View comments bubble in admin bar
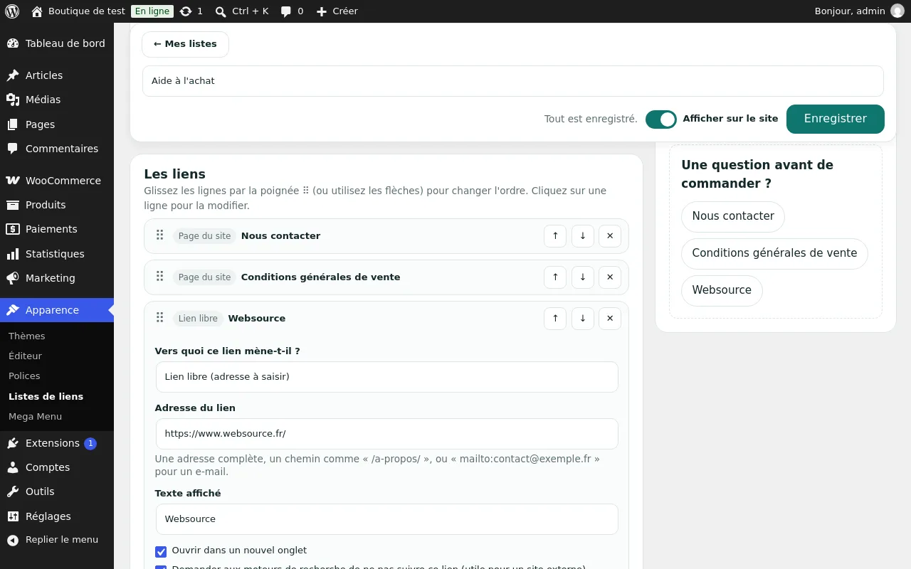 click(292, 11)
